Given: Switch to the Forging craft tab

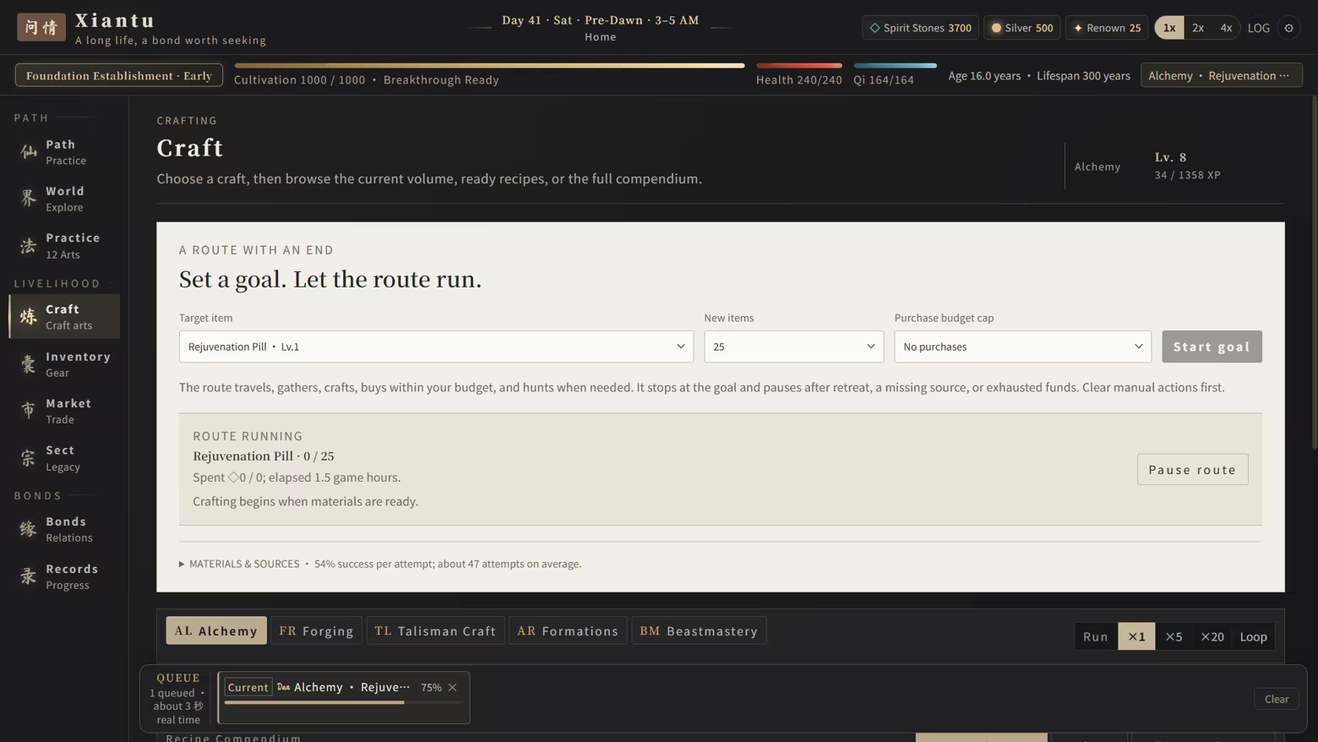Looking at the screenshot, I should [x=316, y=630].
